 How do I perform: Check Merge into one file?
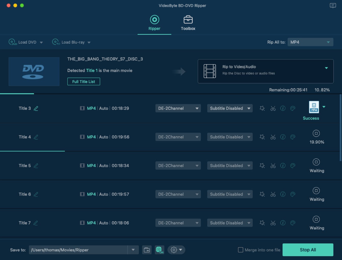241,250
